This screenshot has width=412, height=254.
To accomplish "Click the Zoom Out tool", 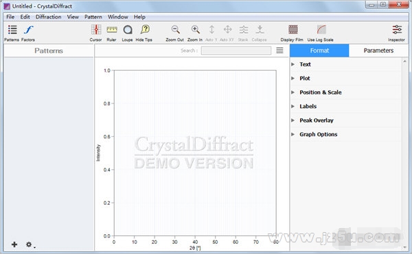I will (175, 29).
